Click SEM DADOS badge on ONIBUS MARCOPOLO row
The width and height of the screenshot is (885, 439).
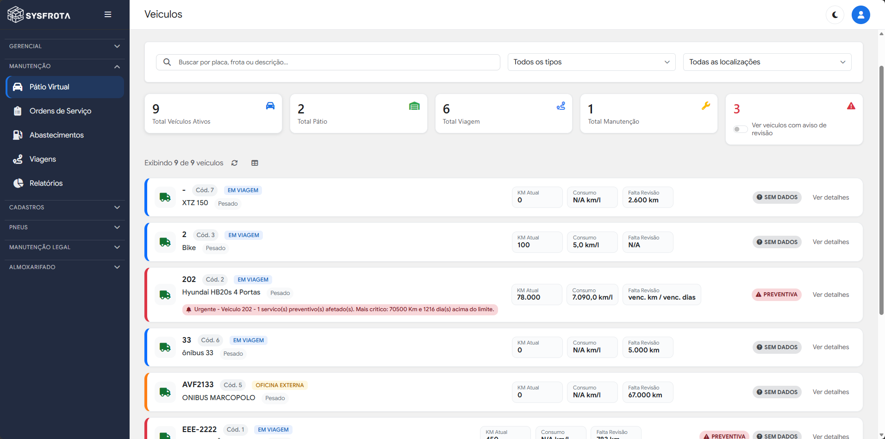(777, 392)
